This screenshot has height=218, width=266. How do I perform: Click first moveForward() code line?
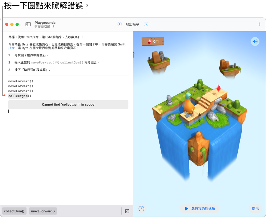pyautogui.click(x=21, y=81)
